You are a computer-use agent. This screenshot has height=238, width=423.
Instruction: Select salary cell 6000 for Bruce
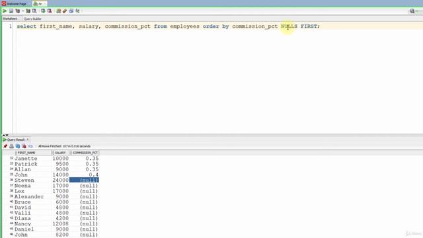coord(60,202)
